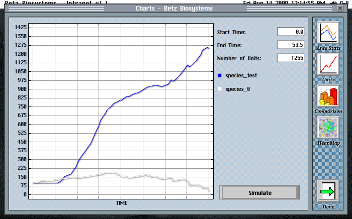352x219 pixels.
Task: Click the TIME axis label under chart
Action: (x=121, y=203)
